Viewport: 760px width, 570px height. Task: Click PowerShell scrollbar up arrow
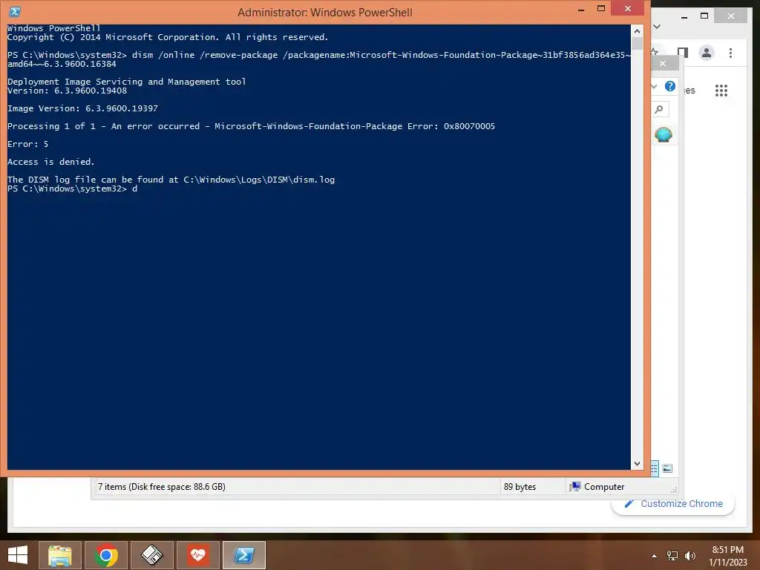tap(637, 31)
